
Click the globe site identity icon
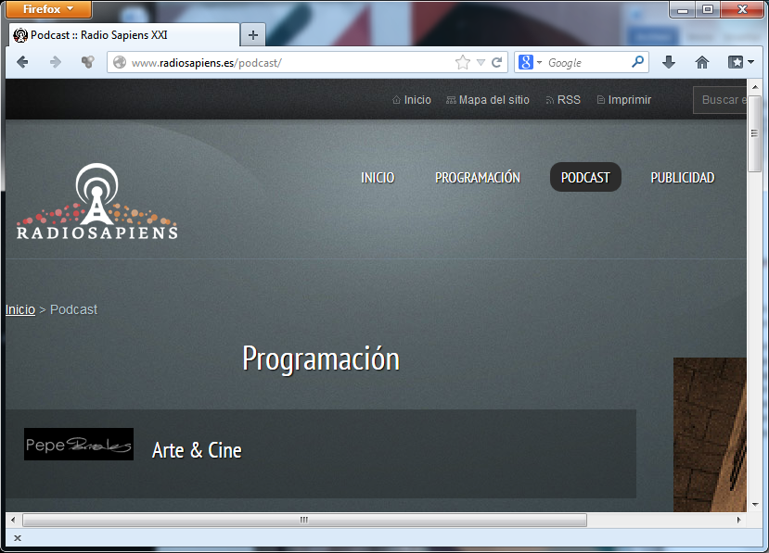(120, 63)
